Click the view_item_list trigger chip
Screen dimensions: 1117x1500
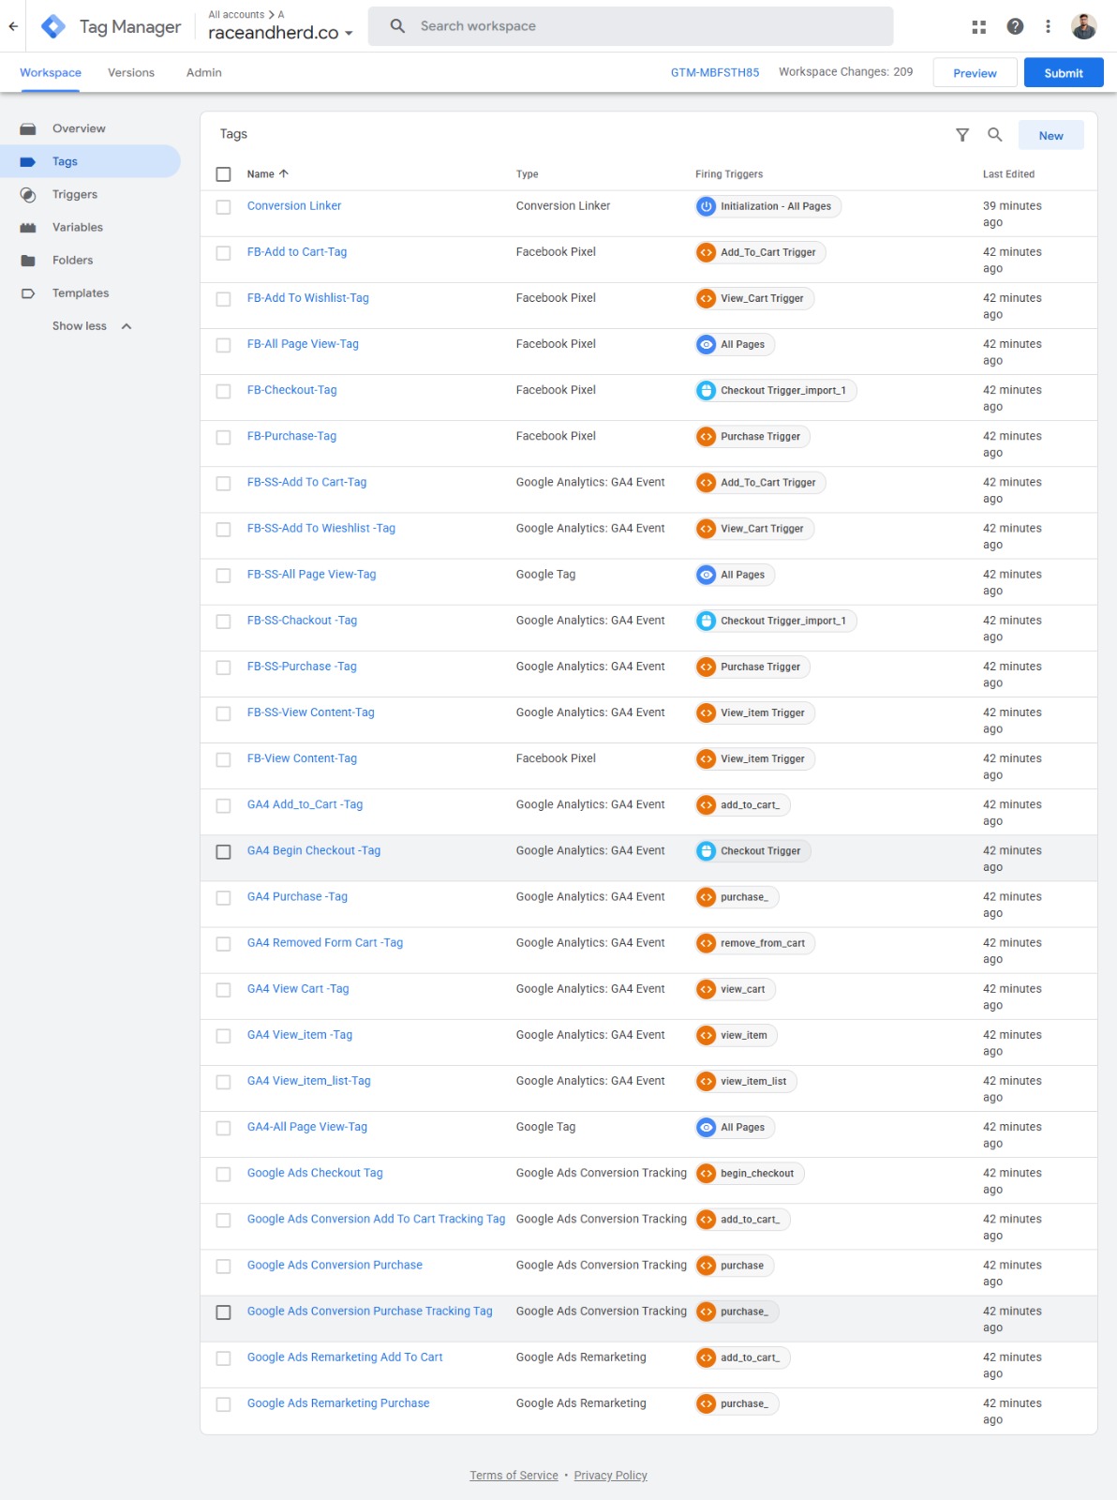(x=746, y=1081)
